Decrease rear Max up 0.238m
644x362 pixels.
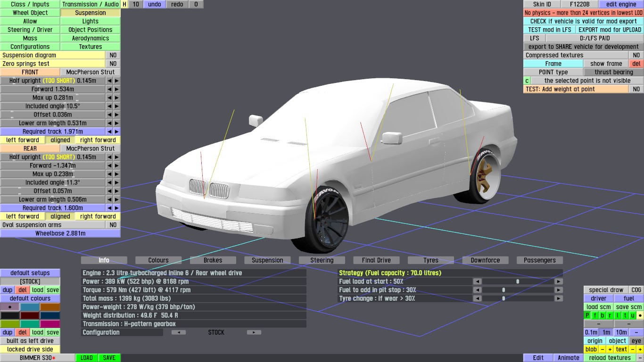point(109,174)
